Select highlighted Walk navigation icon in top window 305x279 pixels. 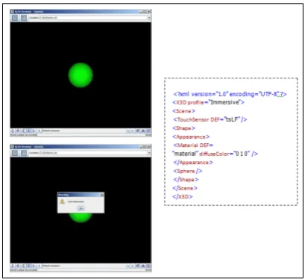click(28, 131)
